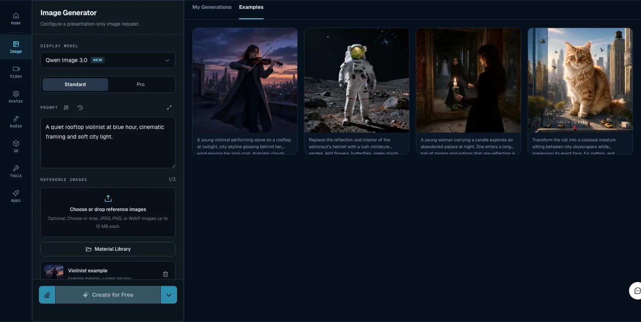This screenshot has height=322, width=641.
Task: Open the giant cat example image
Action: click(x=580, y=80)
